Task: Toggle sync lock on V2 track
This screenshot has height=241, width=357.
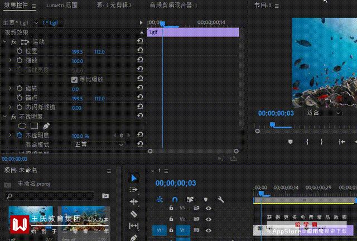Action: pyautogui.click(x=196, y=219)
